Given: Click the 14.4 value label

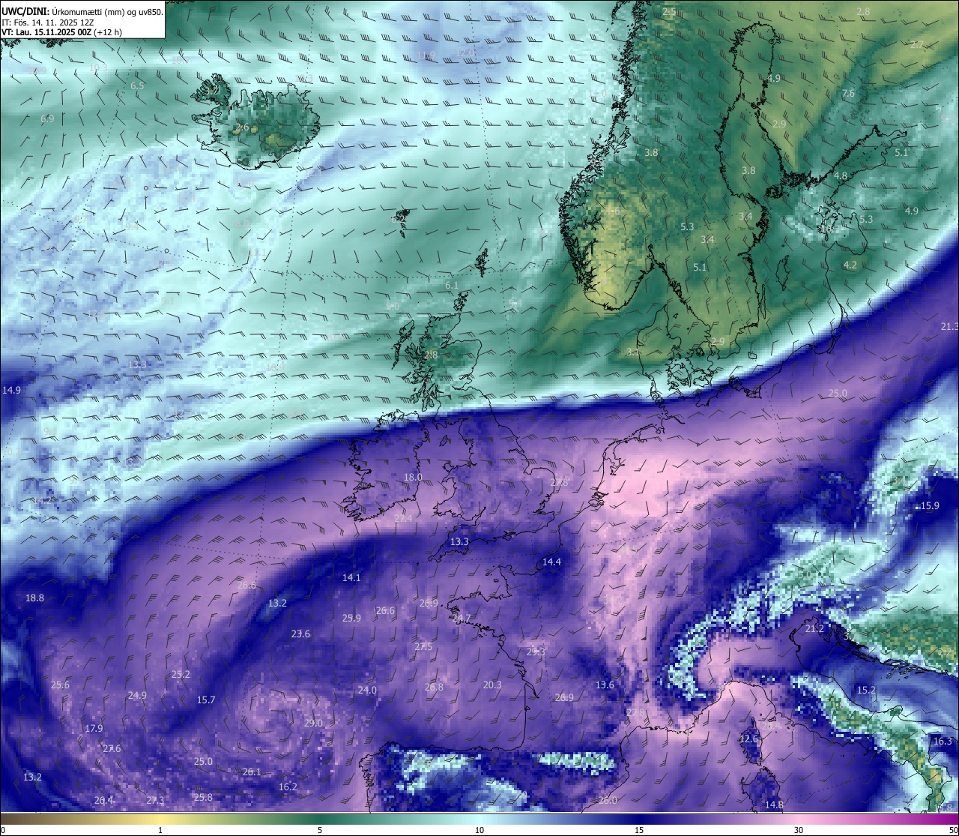Looking at the screenshot, I should click(x=551, y=562).
